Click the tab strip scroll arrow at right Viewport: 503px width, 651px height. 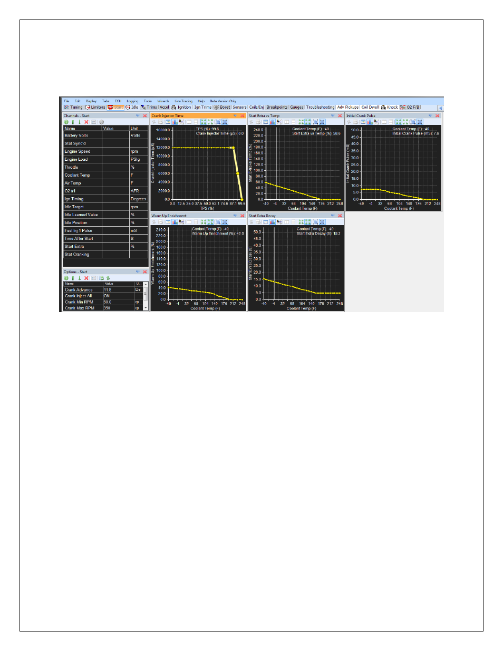[x=440, y=108]
